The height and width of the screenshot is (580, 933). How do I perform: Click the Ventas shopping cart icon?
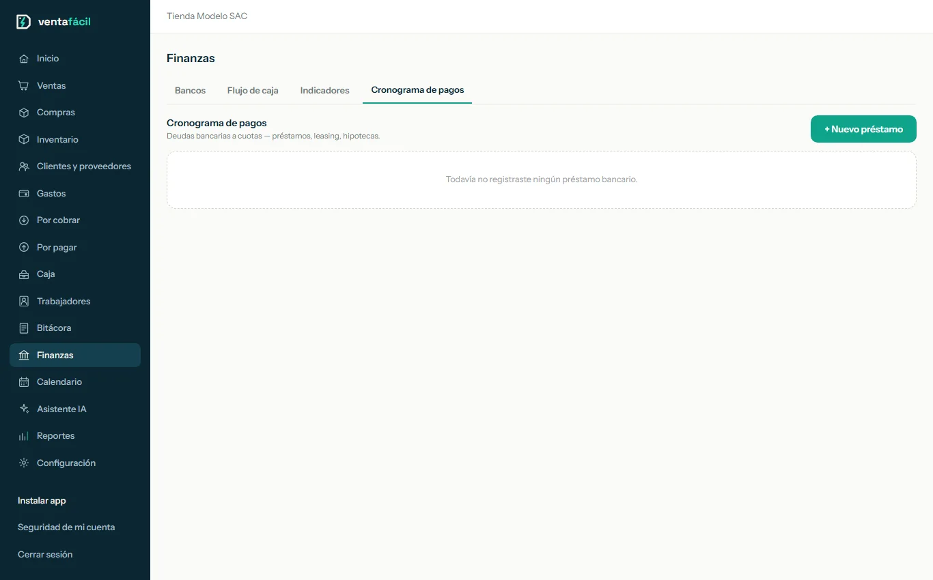coord(24,86)
